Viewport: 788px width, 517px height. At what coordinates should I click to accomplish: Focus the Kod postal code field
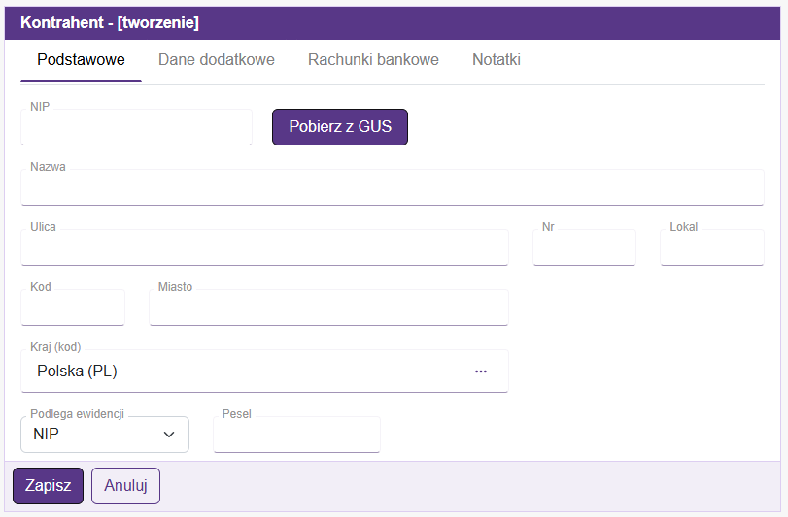(x=73, y=308)
